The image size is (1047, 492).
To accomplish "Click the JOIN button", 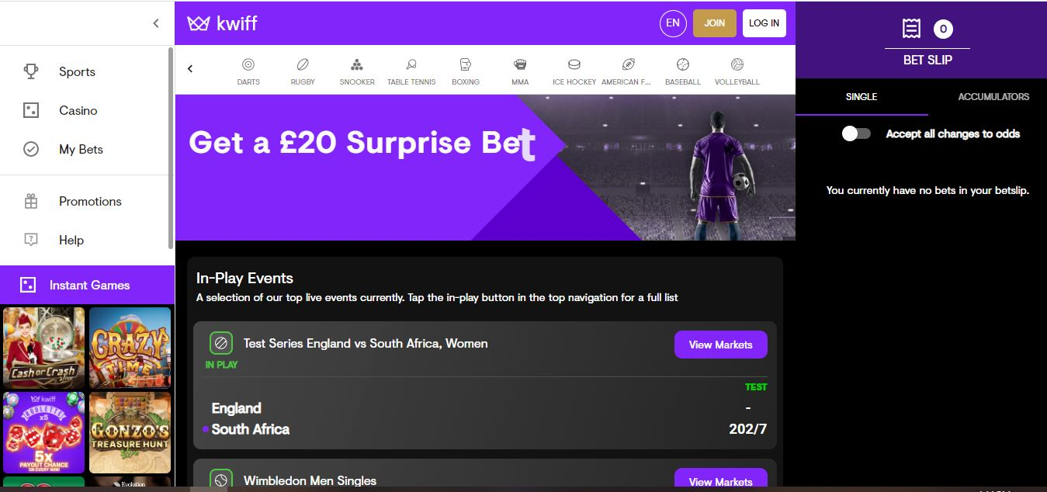I will click(715, 23).
